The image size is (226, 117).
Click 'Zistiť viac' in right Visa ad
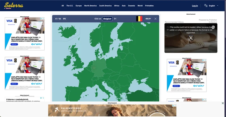(176, 86)
